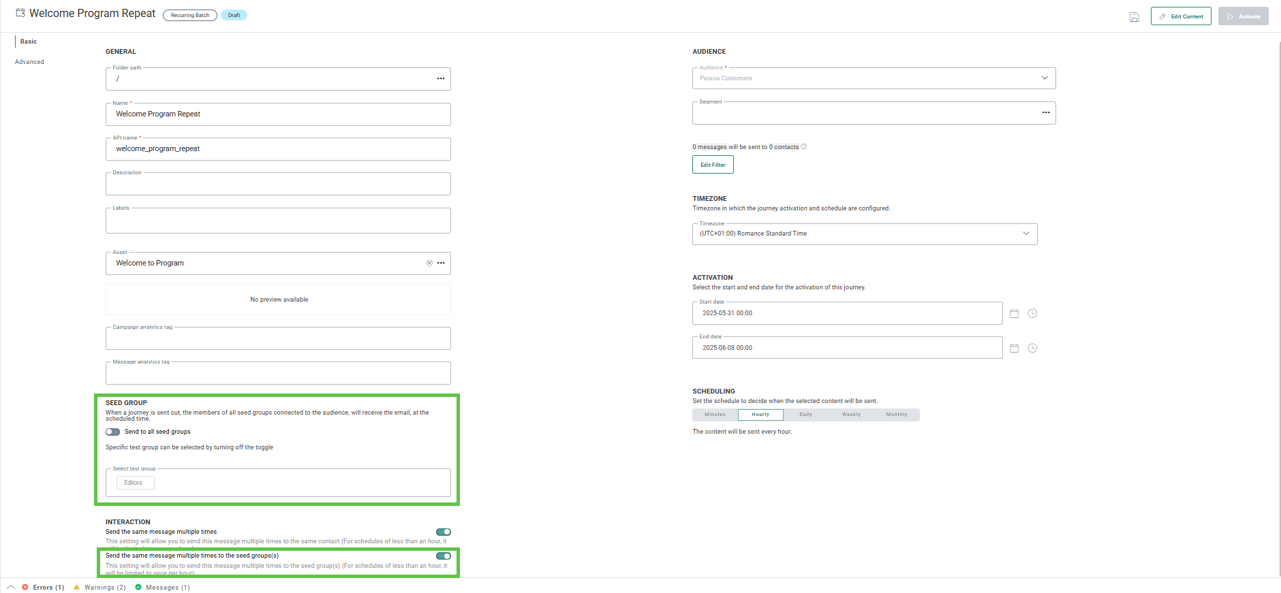Toggle multiple sends to seed groups
The height and width of the screenshot is (593, 1281).
click(444, 556)
